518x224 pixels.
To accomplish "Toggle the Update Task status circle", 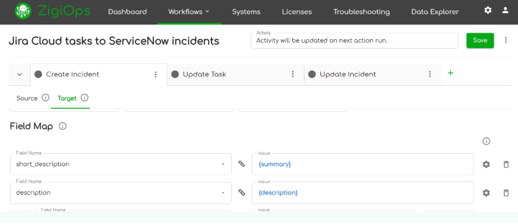I will tap(175, 74).
